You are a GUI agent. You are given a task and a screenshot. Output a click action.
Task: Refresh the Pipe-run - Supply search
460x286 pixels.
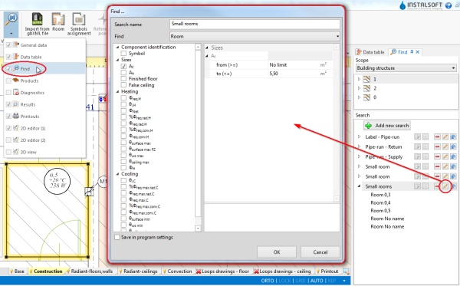coord(453,157)
